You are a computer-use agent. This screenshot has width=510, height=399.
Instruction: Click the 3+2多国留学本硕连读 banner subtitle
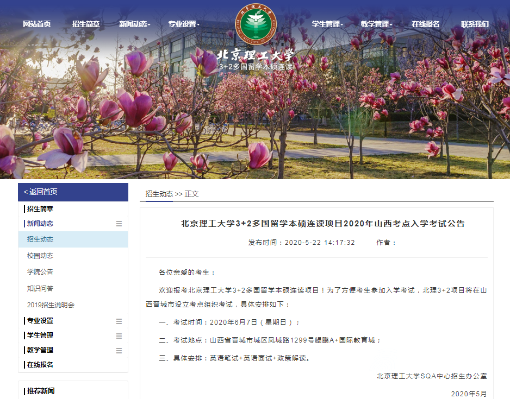click(x=256, y=67)
